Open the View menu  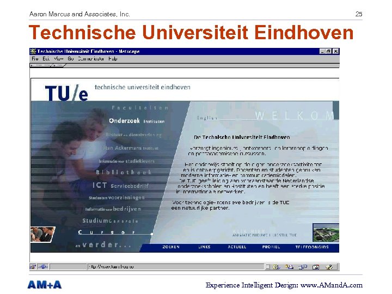pos(58,59)
